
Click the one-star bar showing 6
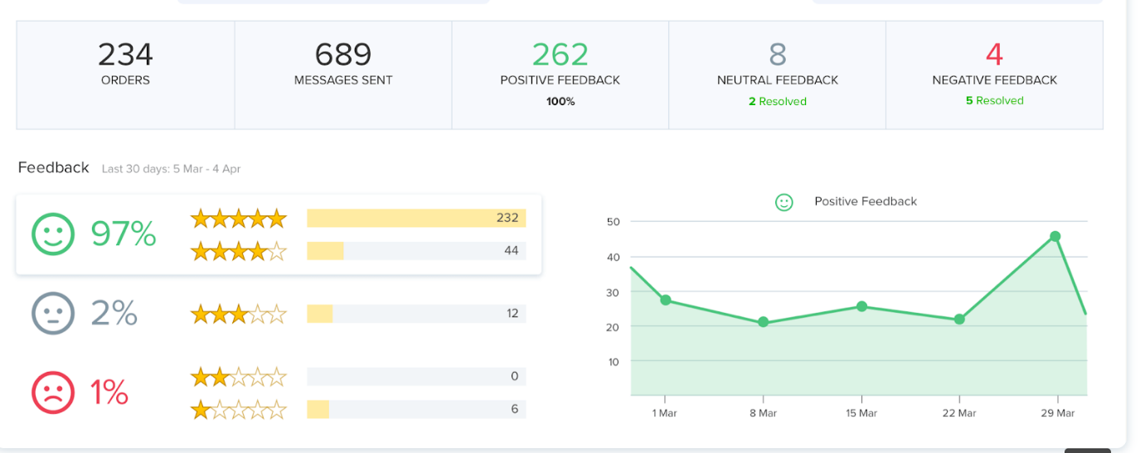click(416, 409)
